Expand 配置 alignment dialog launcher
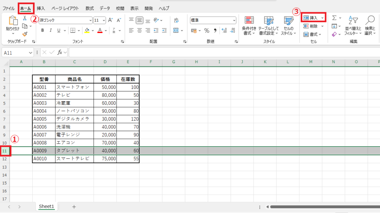 pyautogui.click(x=185, y=42)
